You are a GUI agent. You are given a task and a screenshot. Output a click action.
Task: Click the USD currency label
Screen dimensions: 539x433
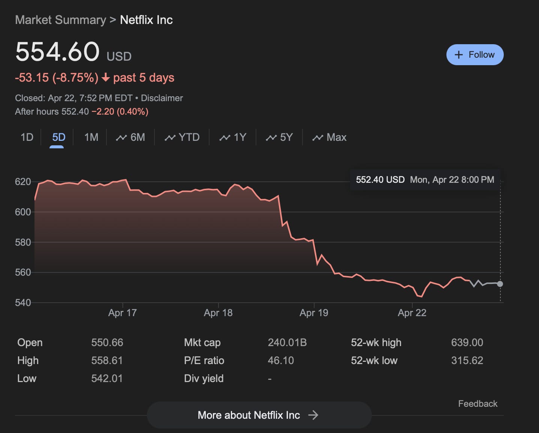click(x=119, y=56)
